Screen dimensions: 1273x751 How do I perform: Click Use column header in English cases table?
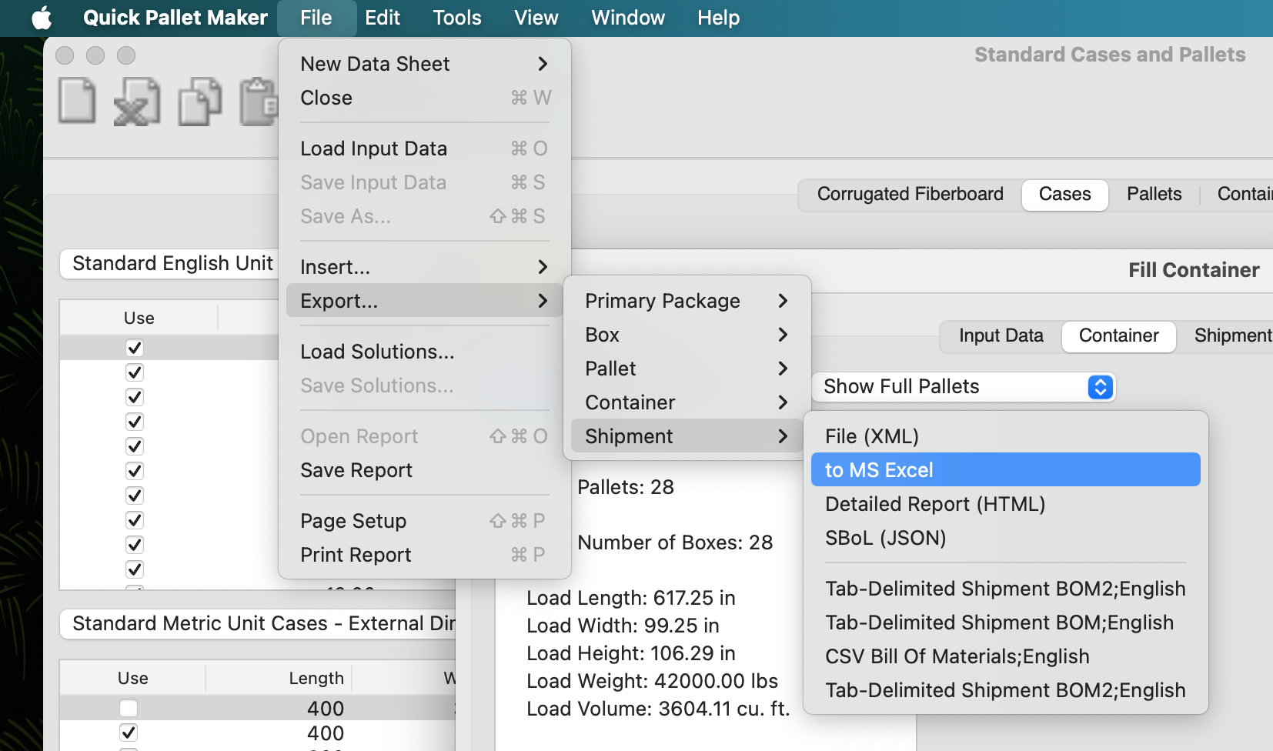pos(139,319)
